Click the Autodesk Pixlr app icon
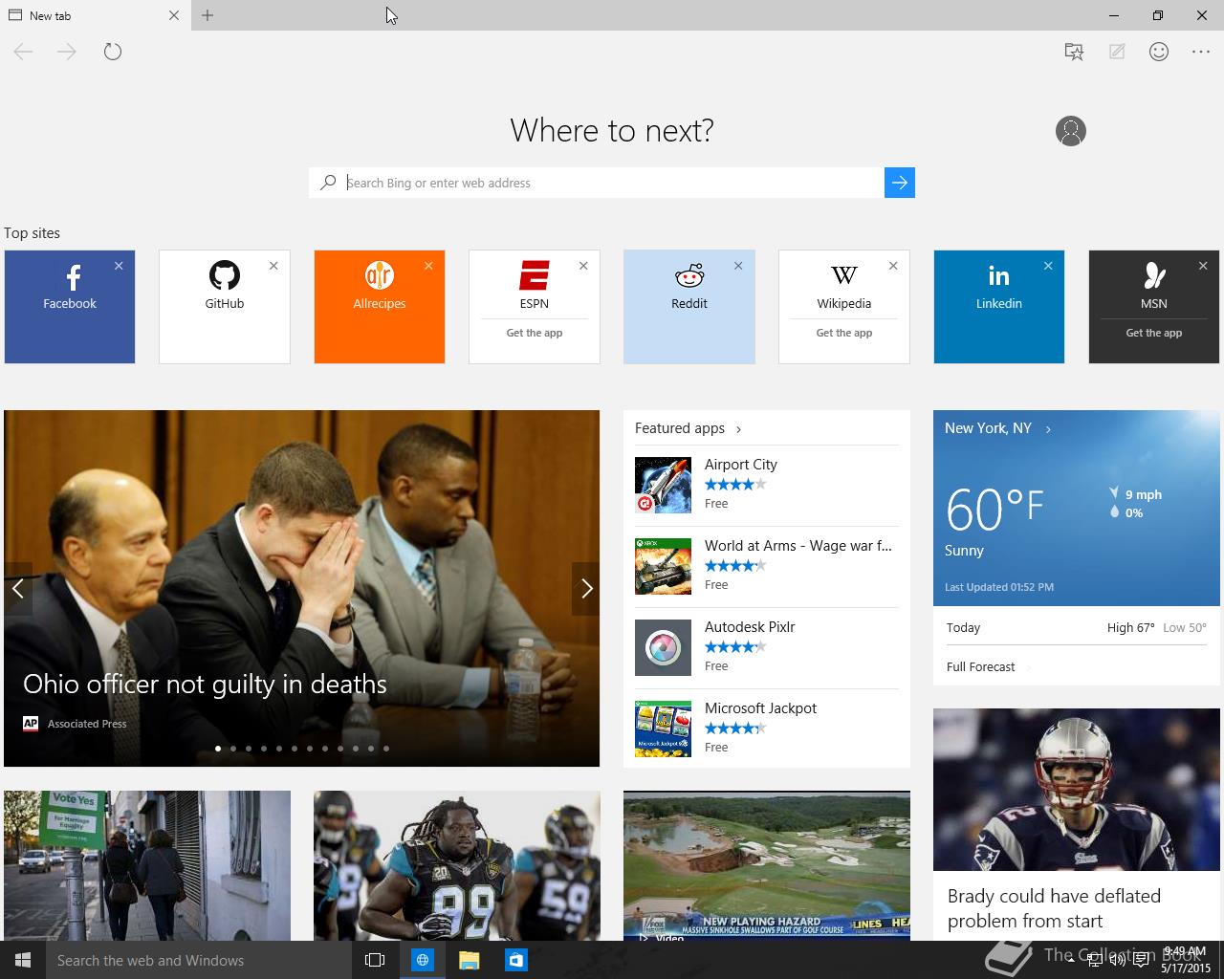 (x=663, y=647)
